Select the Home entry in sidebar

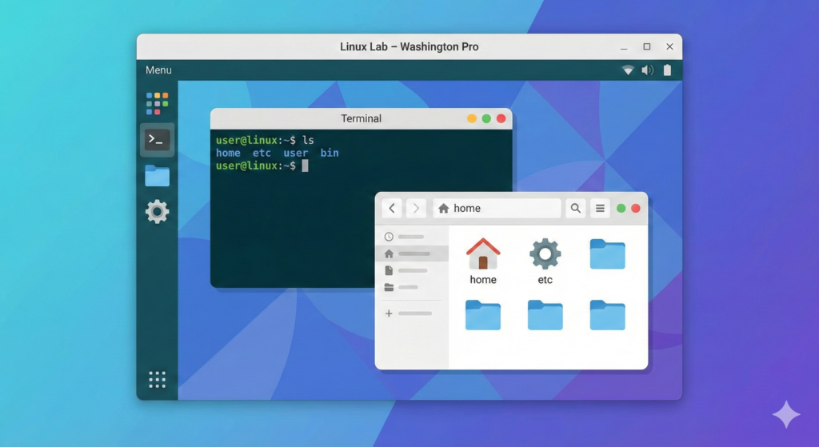click(x=411, y=253)
